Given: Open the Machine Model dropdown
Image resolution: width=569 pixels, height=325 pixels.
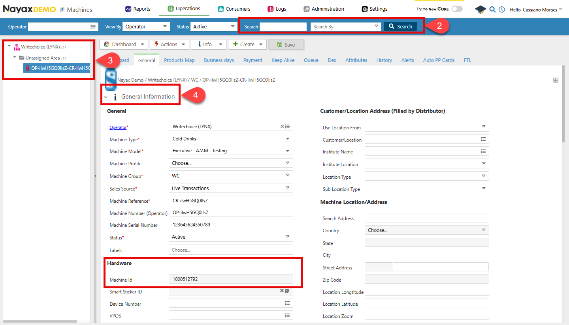Looking at the screenshot, I should pos(231,151).
